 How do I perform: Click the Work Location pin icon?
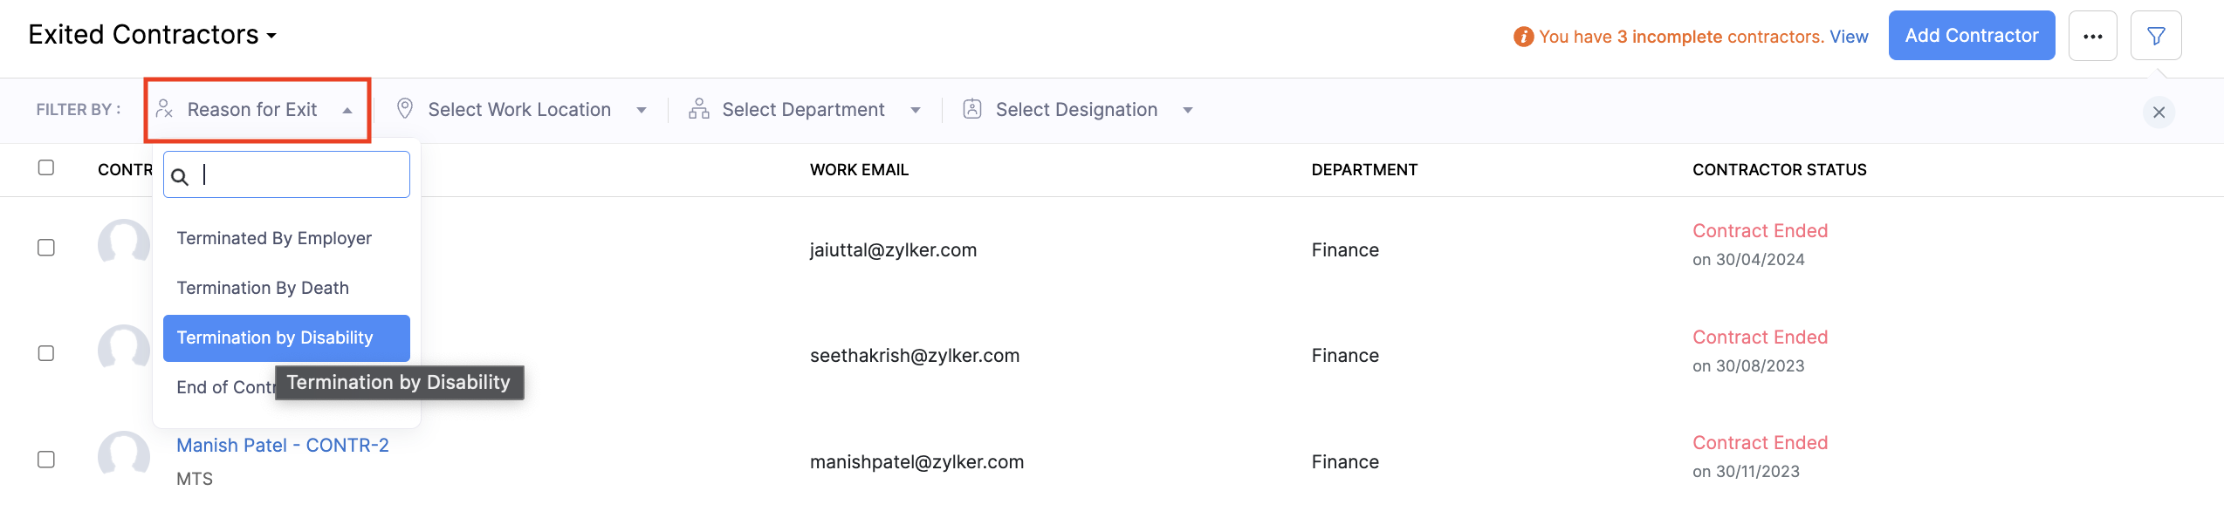click(405, 109)
